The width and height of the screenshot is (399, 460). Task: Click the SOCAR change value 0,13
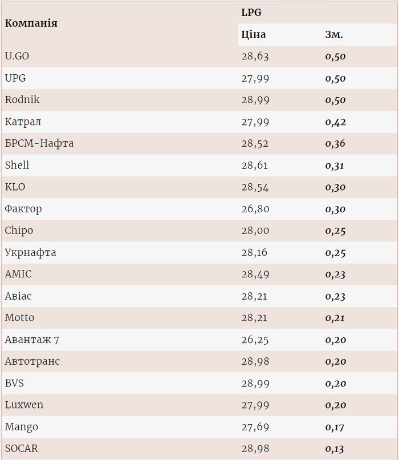pyautogui.click(x=335, y=449)
